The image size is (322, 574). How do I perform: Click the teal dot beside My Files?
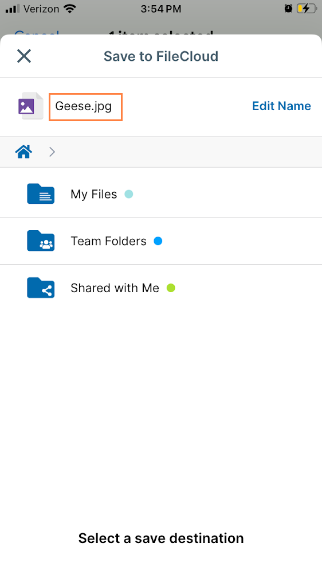point(129,194)
